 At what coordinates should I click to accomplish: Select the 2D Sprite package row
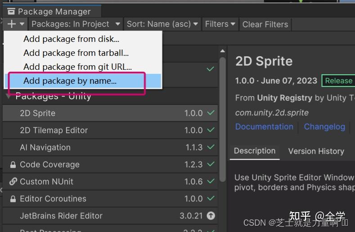[x=110, y=113]
